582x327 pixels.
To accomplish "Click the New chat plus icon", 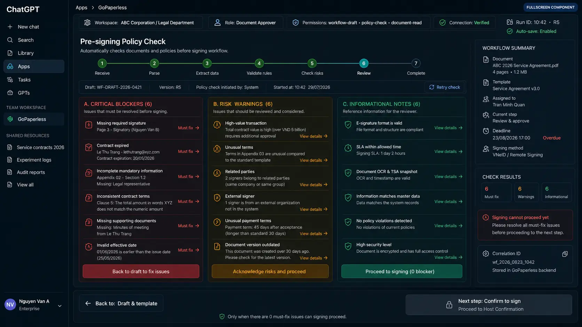I will click(x=10, y=27).
